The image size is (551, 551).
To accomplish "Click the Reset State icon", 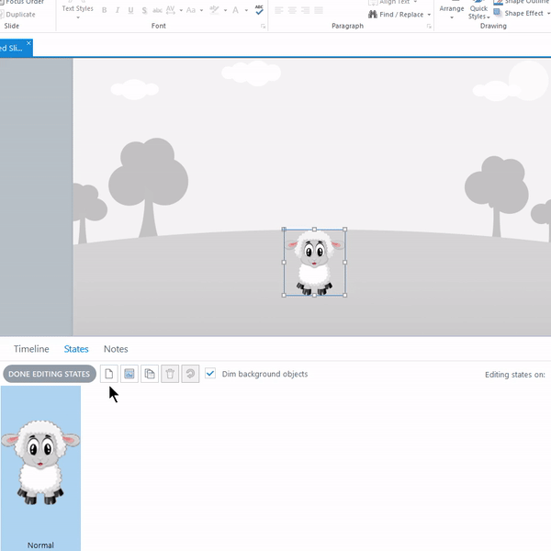I will 190,374.
